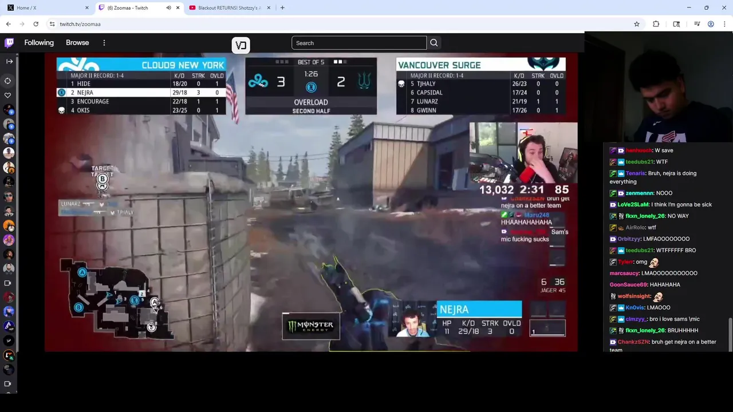Click fkxn_lonely_26 beside the NO WAY message

click(x=647, y=216)
